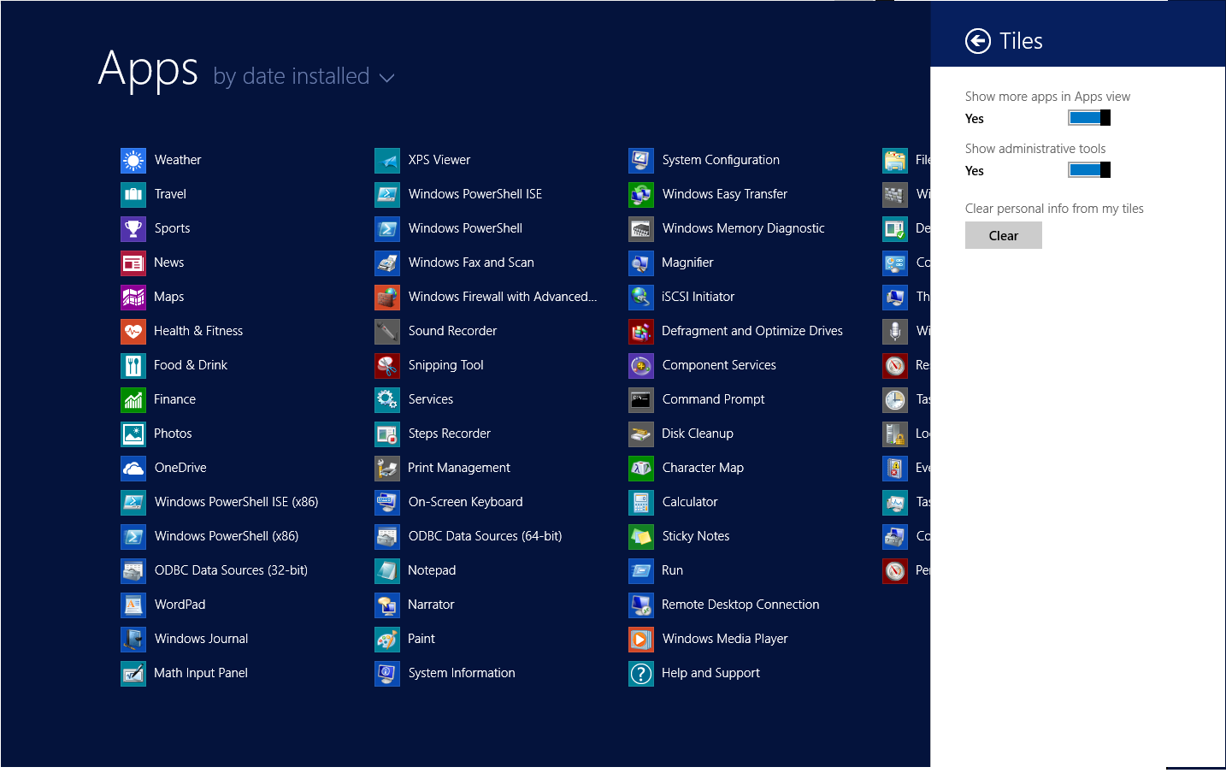This screenshot has width=1226, height=773.
Task: Launch the Maps app icon
Action: (x=133, y=297)
